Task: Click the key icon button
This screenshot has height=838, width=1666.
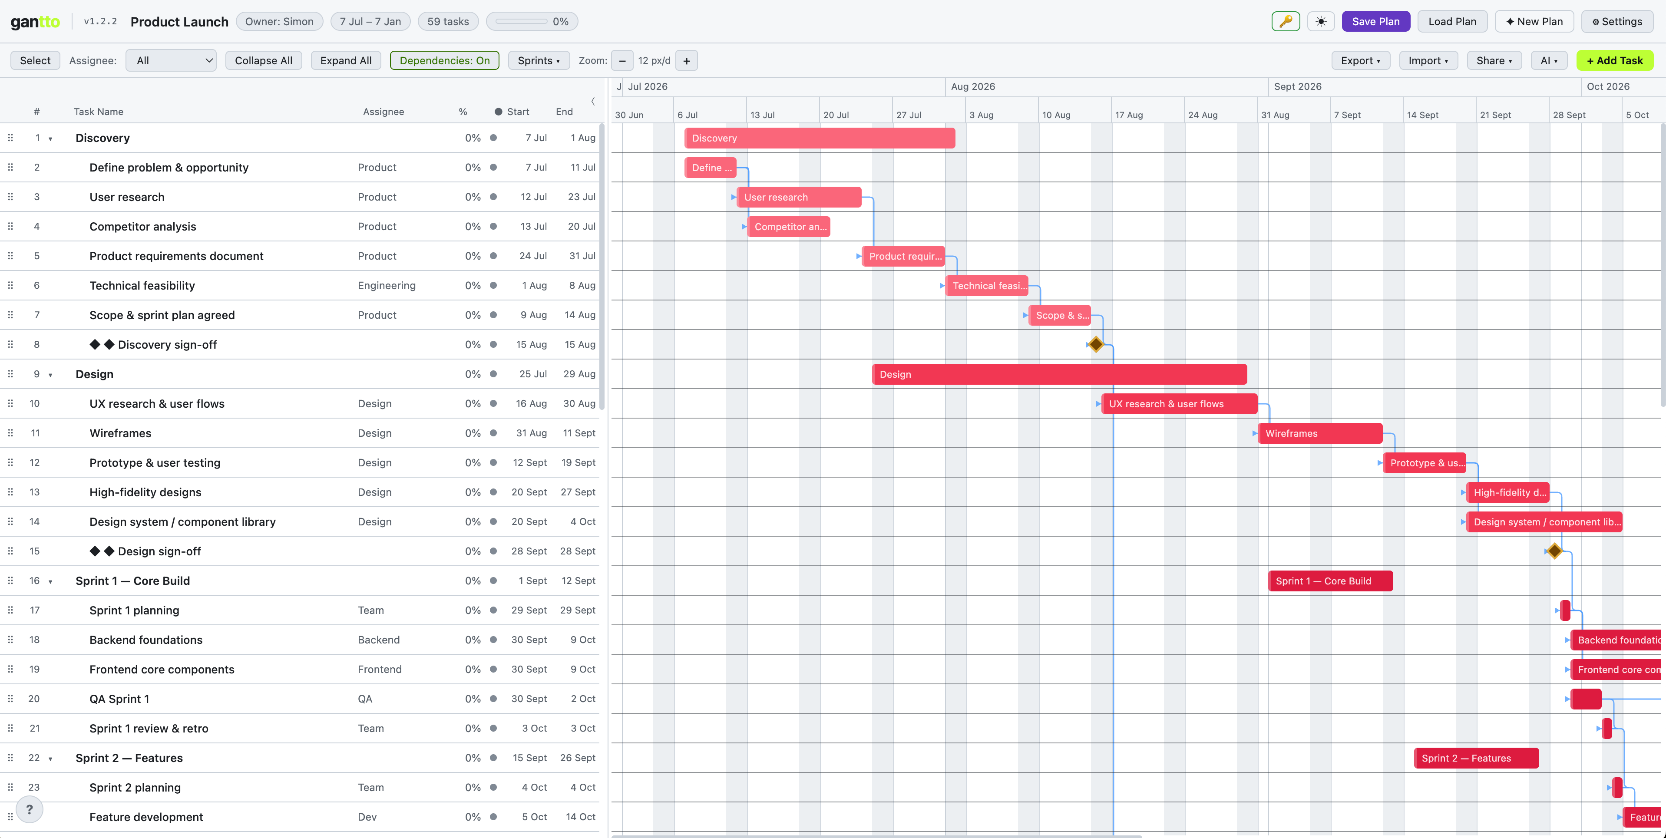Action: tap(1285, 21)
